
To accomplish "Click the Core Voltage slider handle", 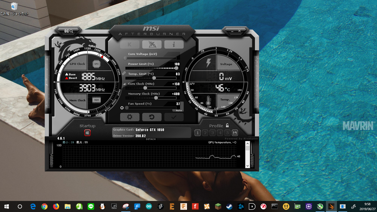I will pyautogui.click(x=125, y=58).
